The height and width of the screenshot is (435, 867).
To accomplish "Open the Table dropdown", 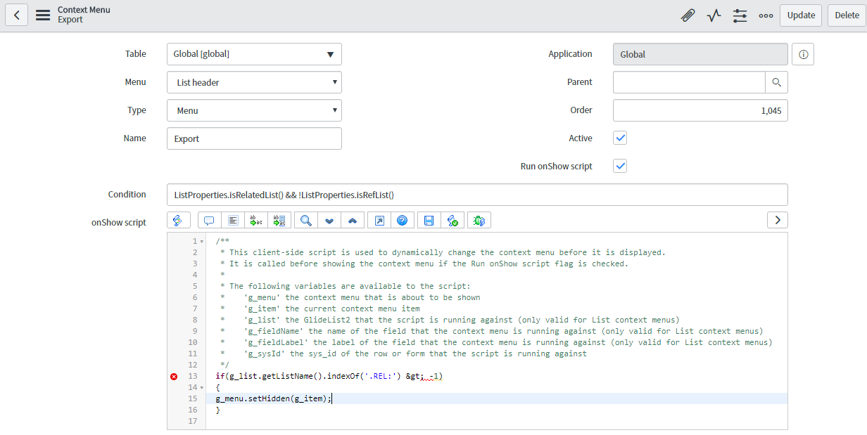I will pos(254,53).
